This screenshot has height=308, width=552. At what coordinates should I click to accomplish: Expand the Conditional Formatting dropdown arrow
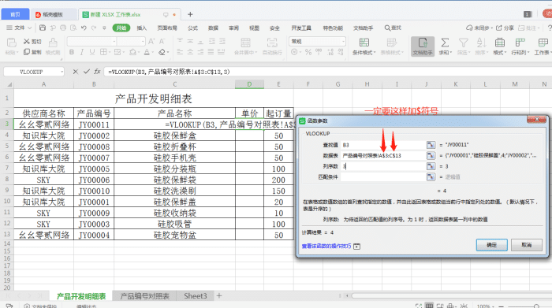click(x=375, y=53)
